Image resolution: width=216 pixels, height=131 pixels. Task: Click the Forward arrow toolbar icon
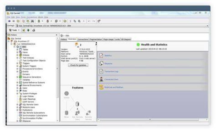coord(13,21)
